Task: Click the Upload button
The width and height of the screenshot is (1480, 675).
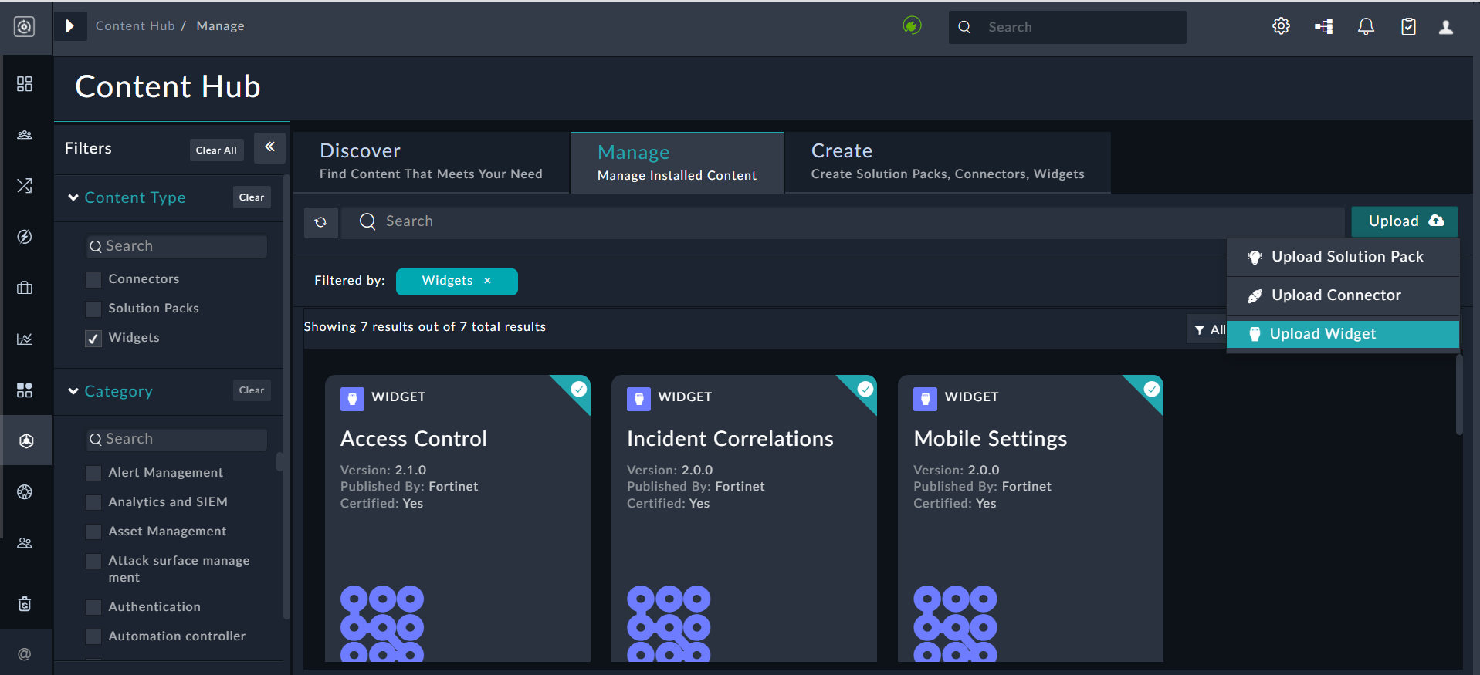Action: pyautogui.click(x=1404, y=221)
